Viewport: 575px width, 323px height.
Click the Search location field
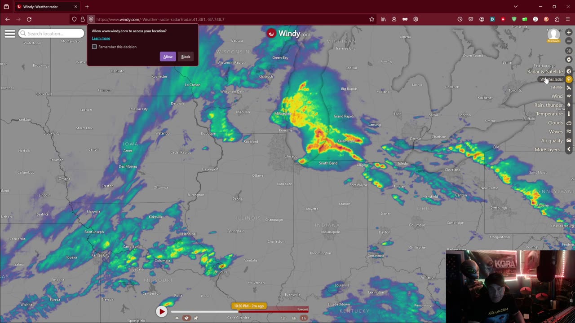(x=51, y=34)
